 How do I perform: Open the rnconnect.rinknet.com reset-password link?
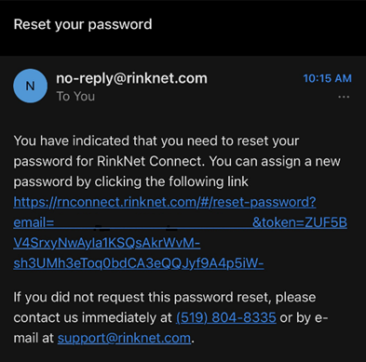165,202
